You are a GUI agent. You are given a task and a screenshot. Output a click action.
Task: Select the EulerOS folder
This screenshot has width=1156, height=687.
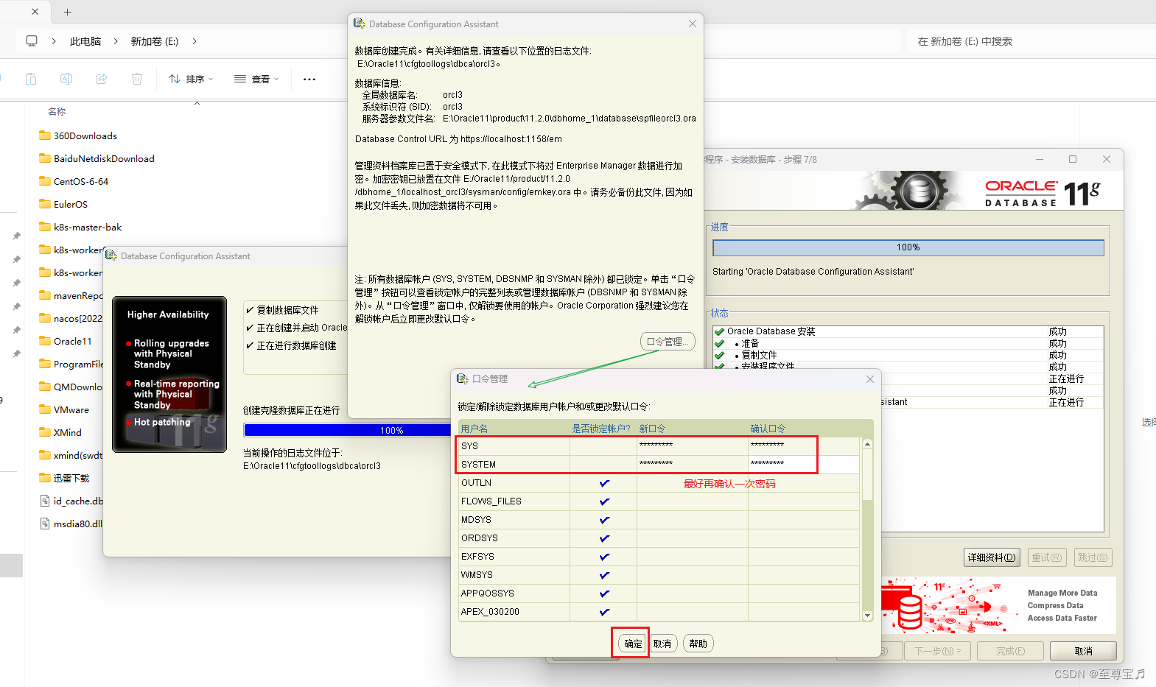click(63, 204)
